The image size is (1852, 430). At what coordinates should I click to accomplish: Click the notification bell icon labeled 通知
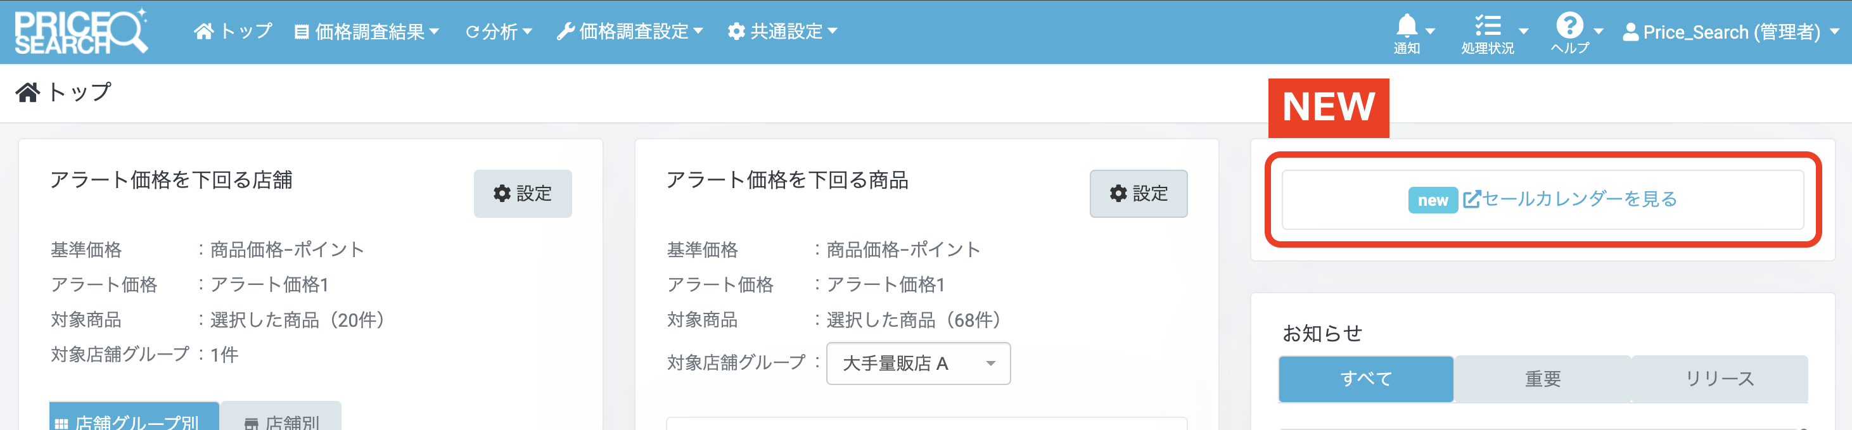click(1408, 25)
